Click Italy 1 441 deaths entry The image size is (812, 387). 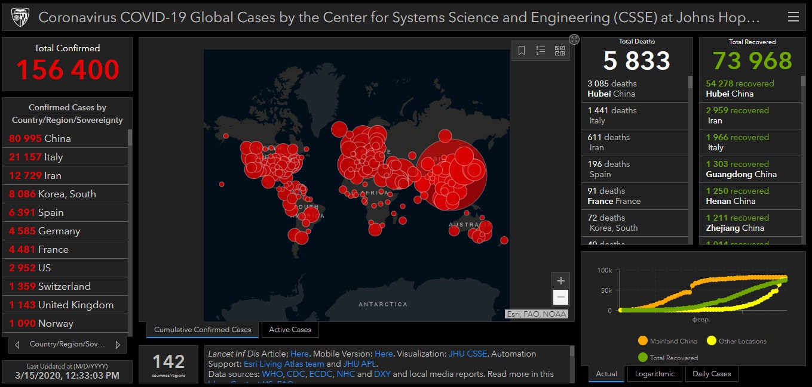coord(635,116)
